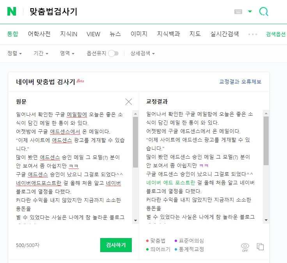The height and width of the screenshot is (263, 287).
Task: Click down arrow of 교정결과 scrollbar
Action: point(266,220)
